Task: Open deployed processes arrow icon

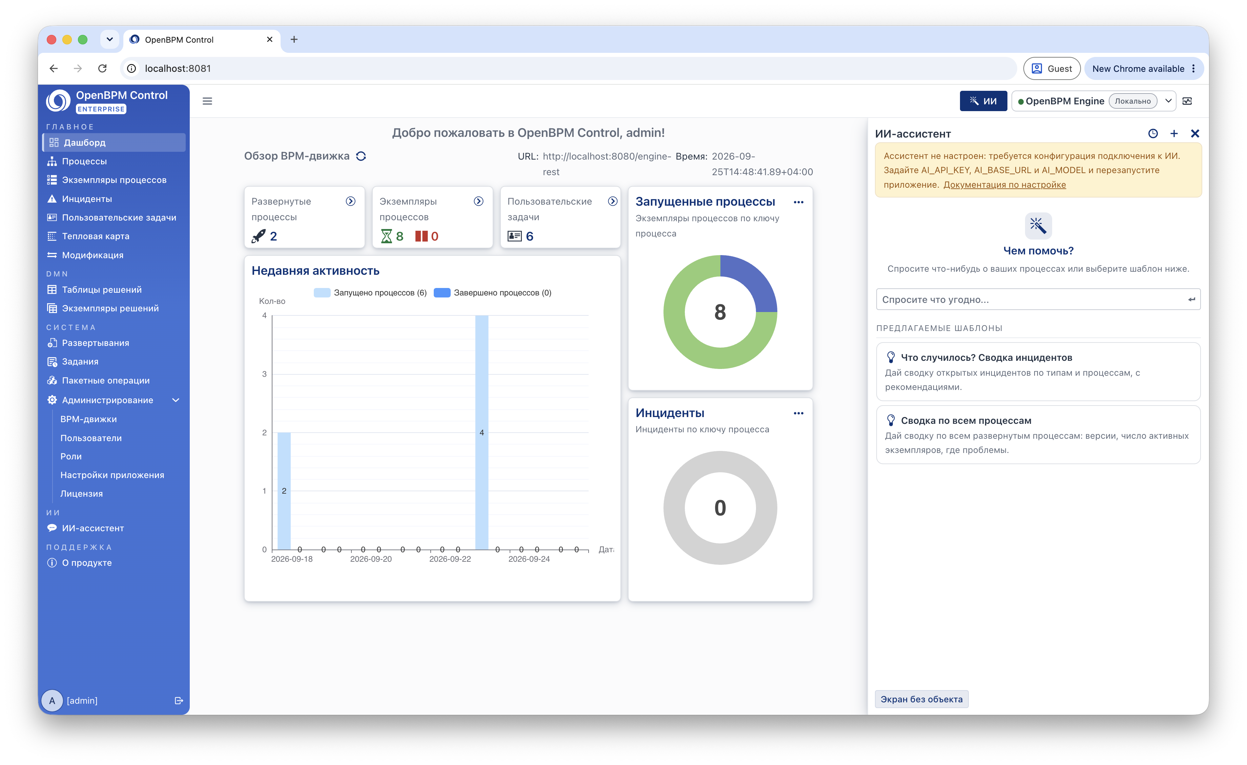Action: pos(350,201)
